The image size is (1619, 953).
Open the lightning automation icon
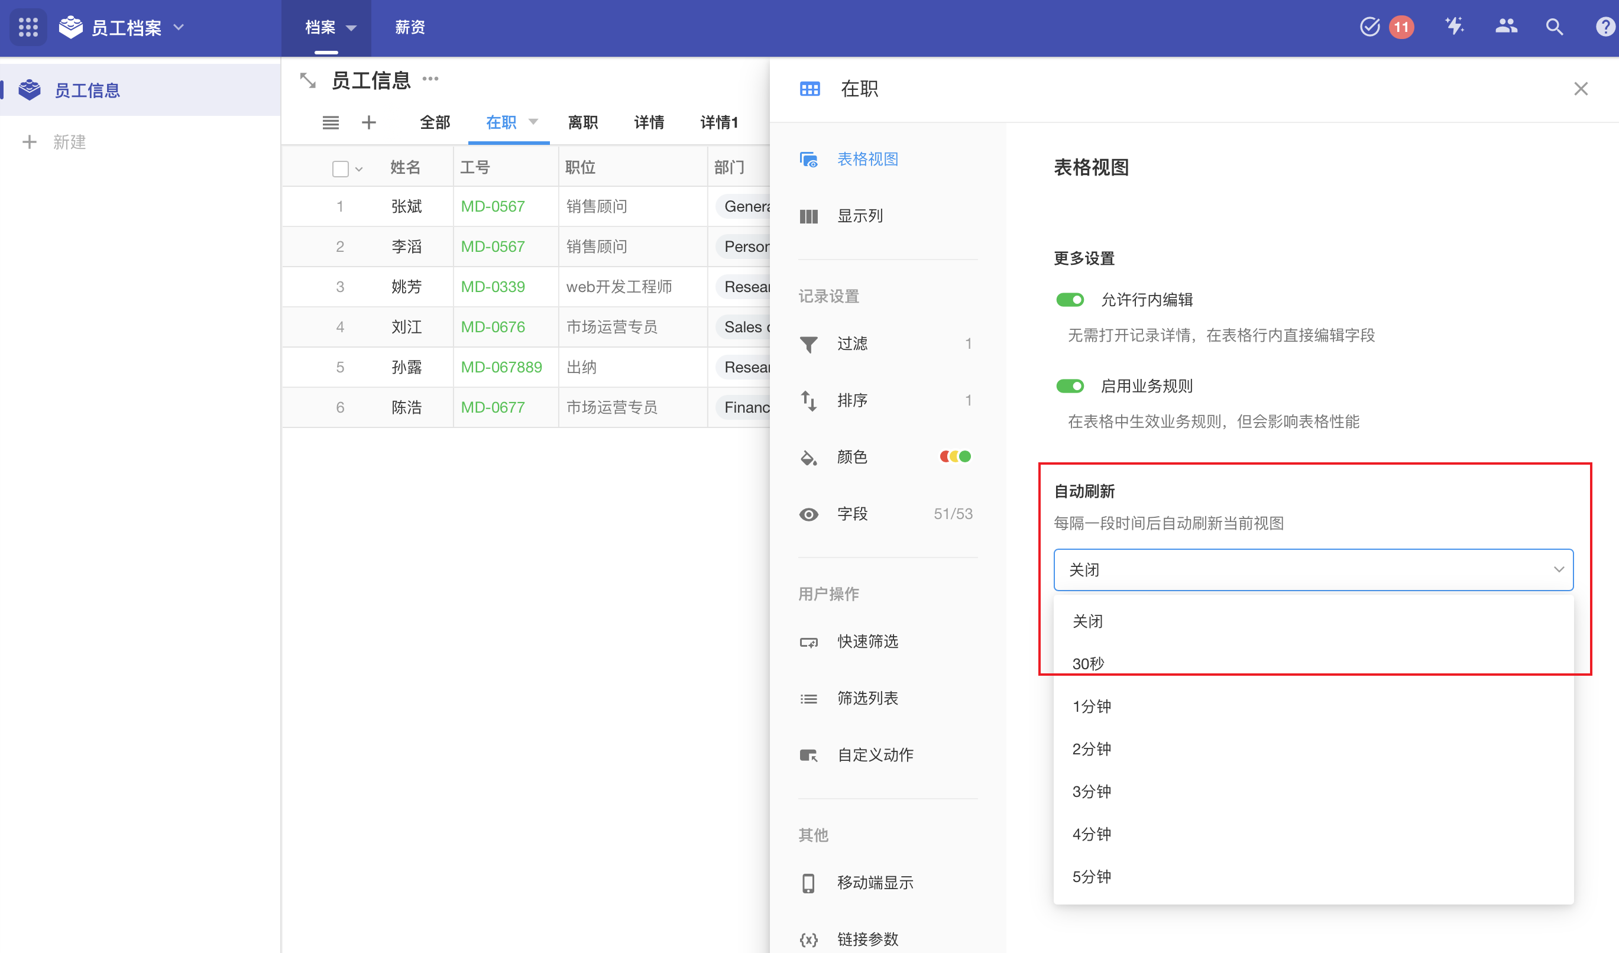1454,27
